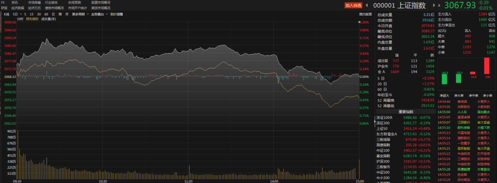Click the small marker at chart top right

coord(359,22)
